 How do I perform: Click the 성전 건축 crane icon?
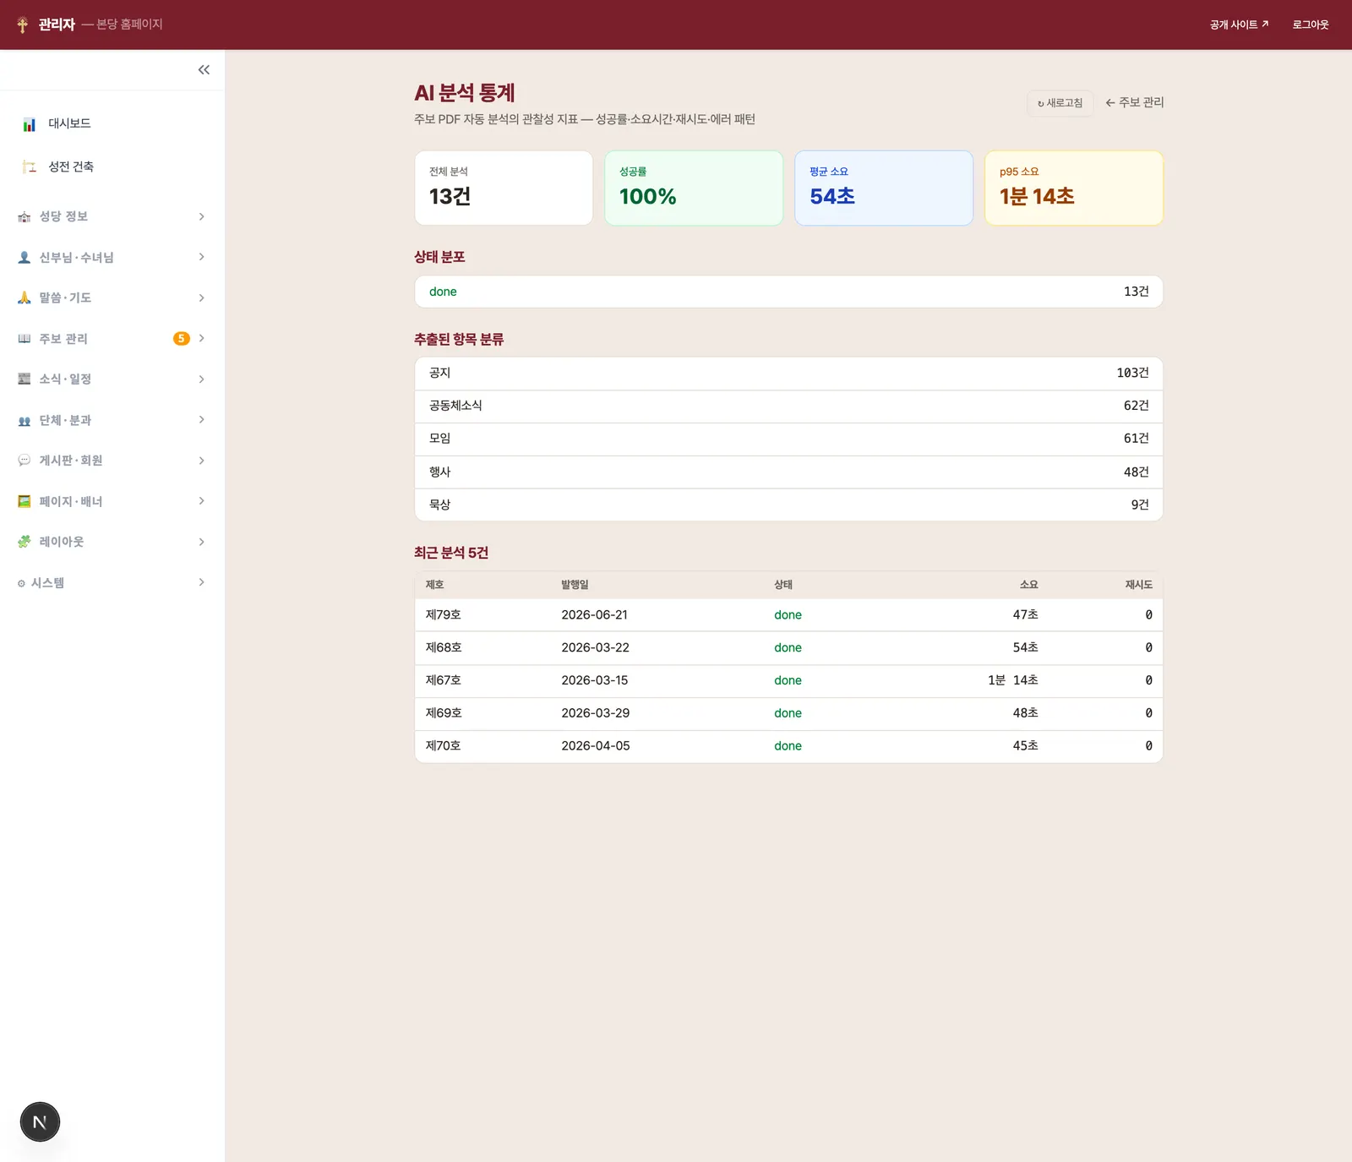(30, 166)
